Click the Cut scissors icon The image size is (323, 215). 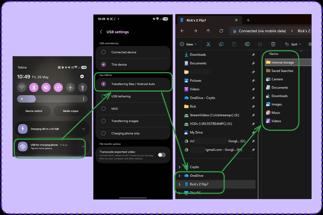point(208,44)
